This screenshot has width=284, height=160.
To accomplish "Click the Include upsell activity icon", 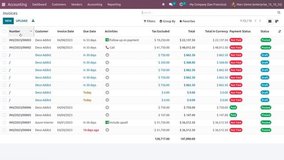I will [107, 123].
